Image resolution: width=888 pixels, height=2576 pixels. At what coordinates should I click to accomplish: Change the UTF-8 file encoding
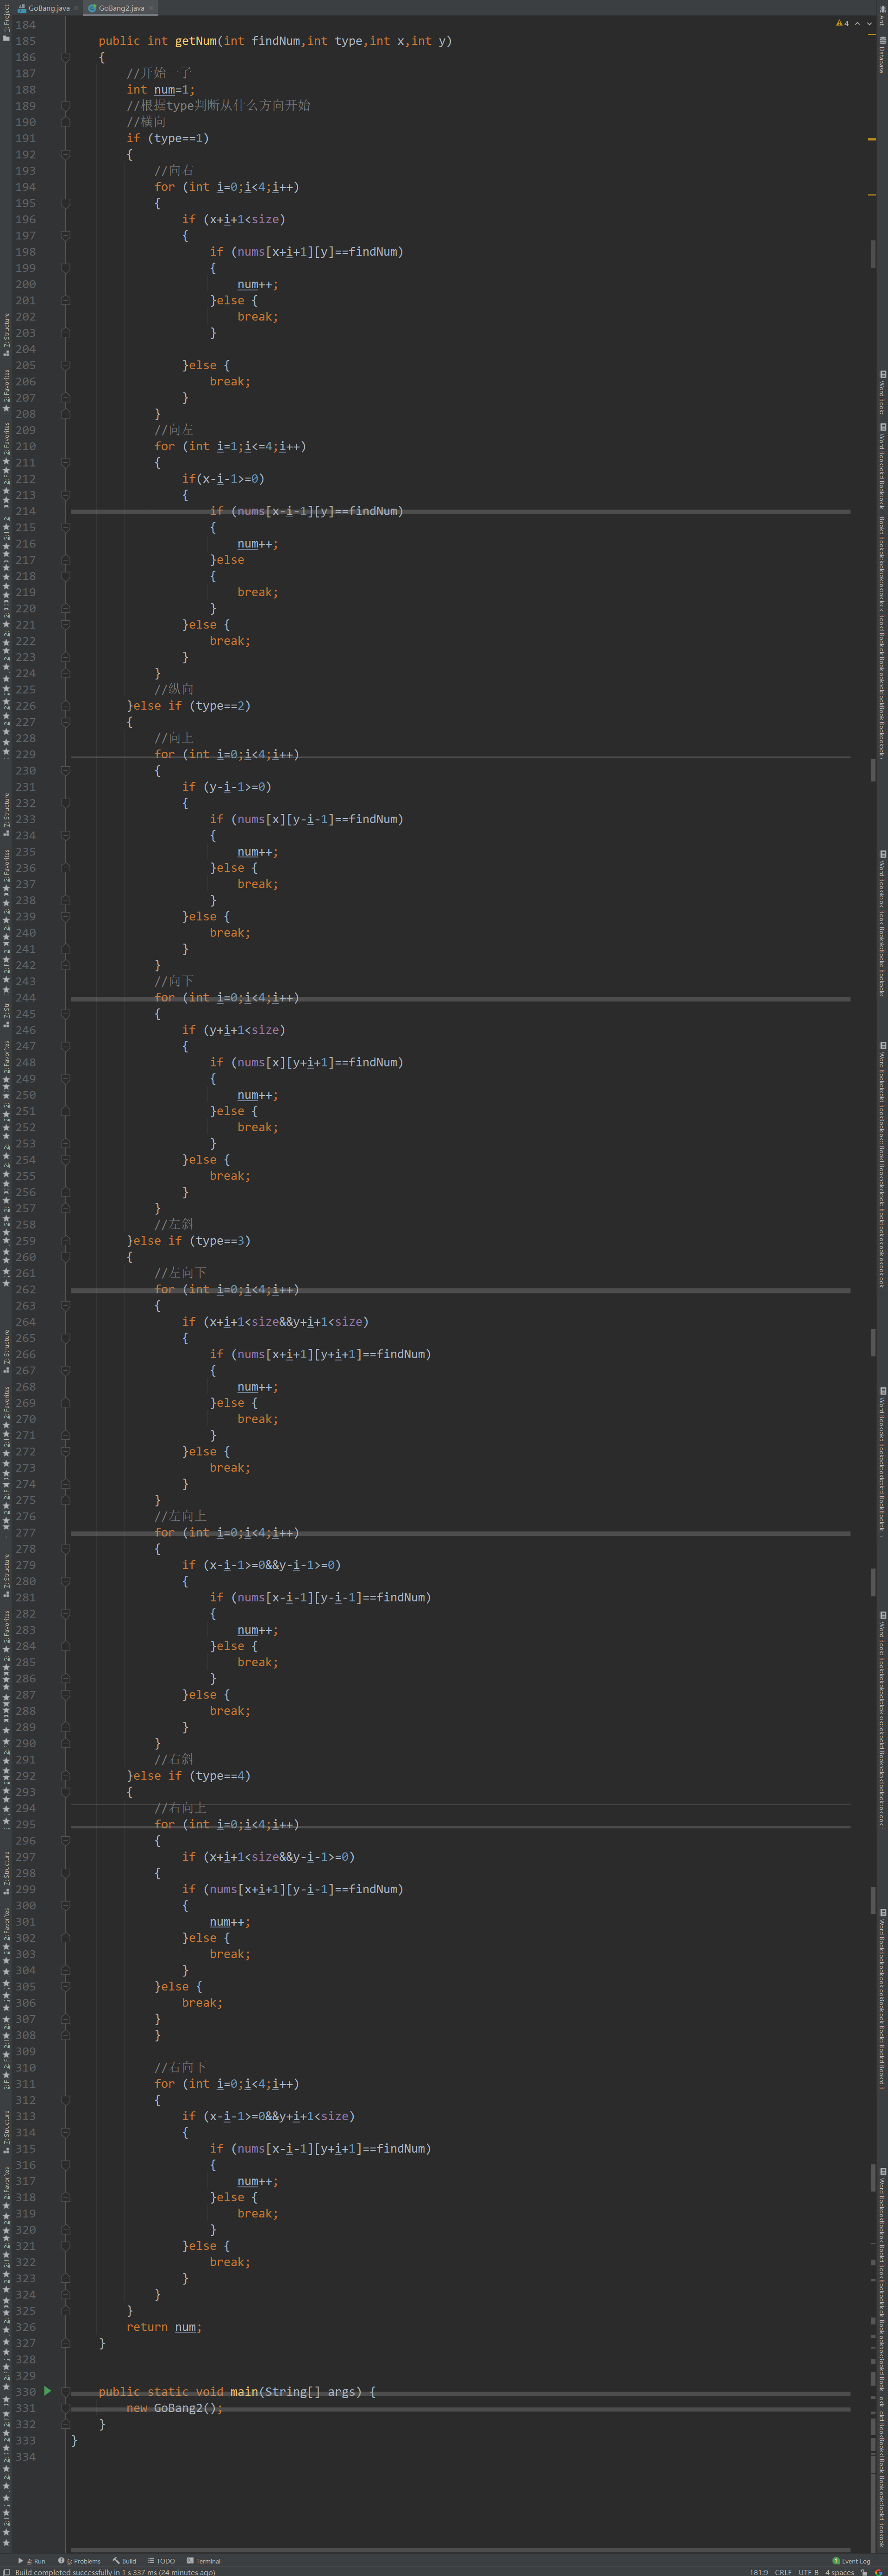point(808,2572)
